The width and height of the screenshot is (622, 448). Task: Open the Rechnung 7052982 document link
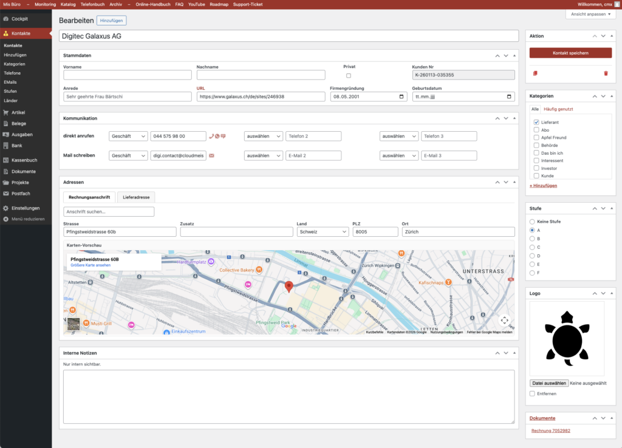[550, 431]
